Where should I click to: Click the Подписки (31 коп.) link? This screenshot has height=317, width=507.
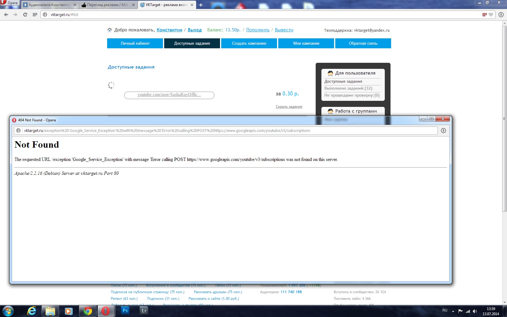coord(163,299)
